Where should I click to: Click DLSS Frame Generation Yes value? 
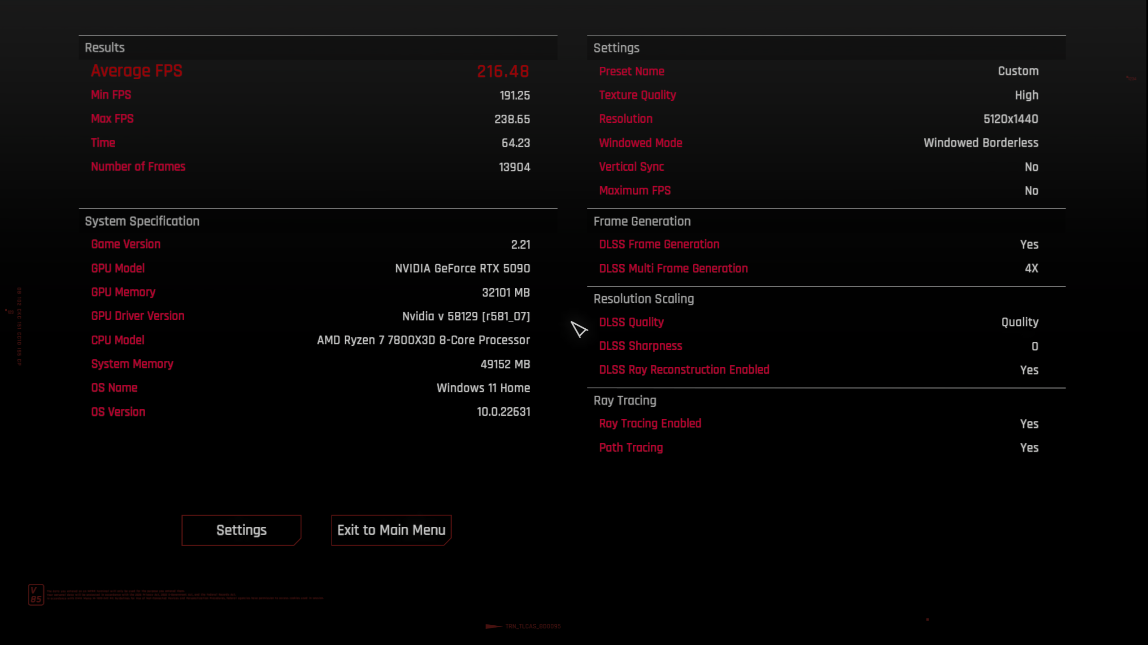[1029, 245]
